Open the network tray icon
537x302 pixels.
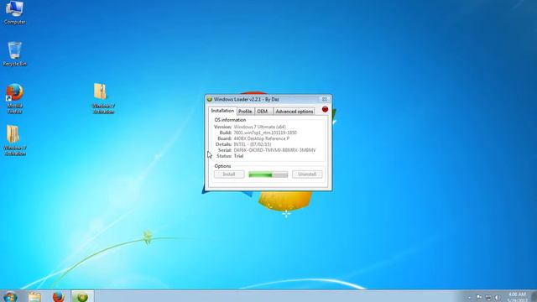pos(488,298)
